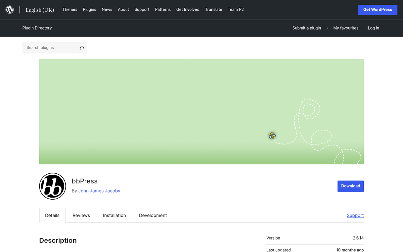The image size is (403, 252).
Task: Click the bbPress plugin logo
Action: 52,186
